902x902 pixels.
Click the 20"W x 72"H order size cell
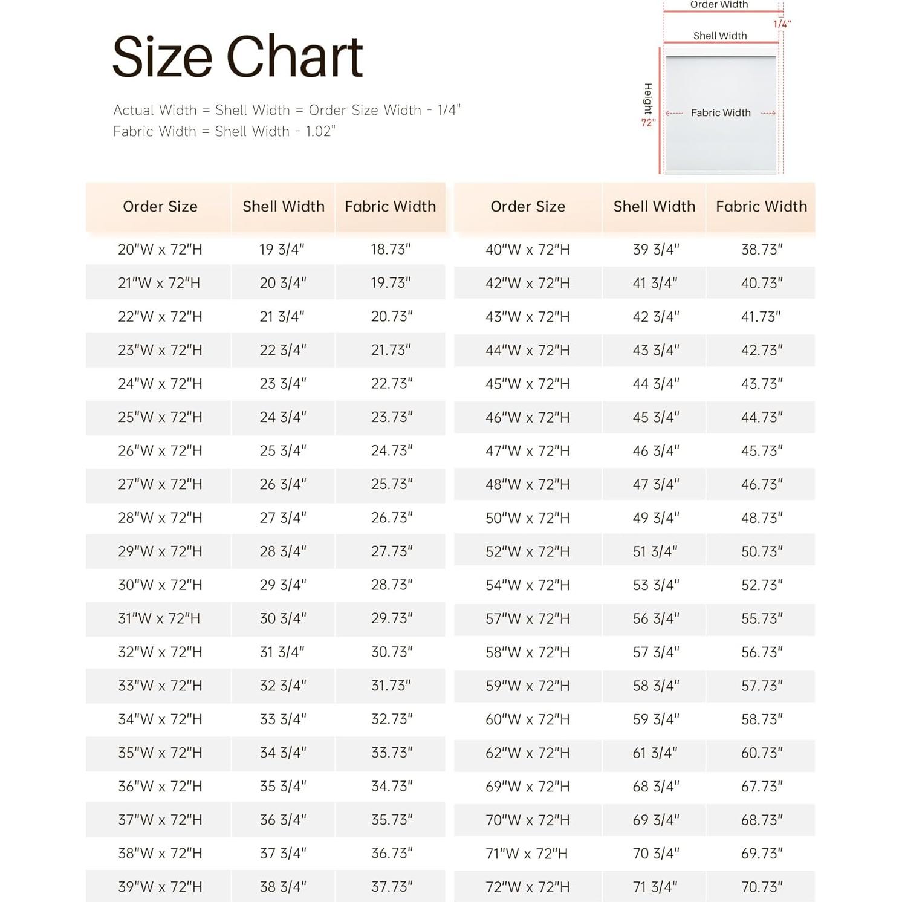tap(160, 250)
